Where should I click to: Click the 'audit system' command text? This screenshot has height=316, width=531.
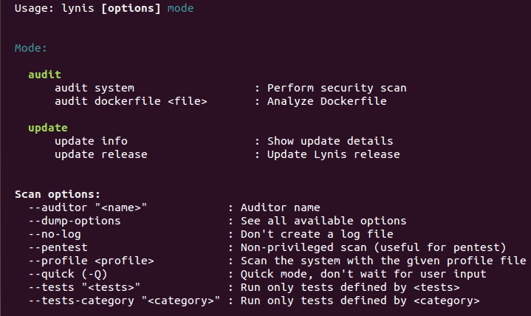(x=95, y=88)
